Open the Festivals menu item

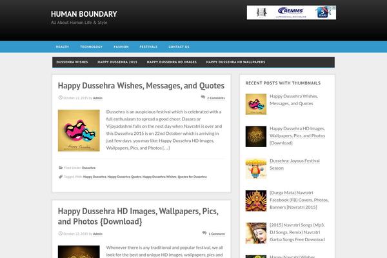click(x=148, y=46)
